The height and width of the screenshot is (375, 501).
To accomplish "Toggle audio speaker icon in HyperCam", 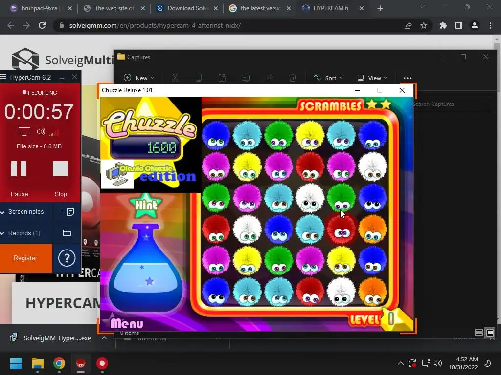I will (41, 131).
